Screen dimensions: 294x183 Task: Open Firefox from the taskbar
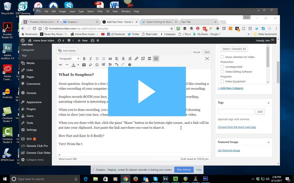[135, 179]
